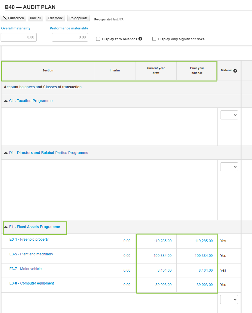Collapse the C1 Taxation Programme section
Screen dimensions: 252x313
pos(6,101)
